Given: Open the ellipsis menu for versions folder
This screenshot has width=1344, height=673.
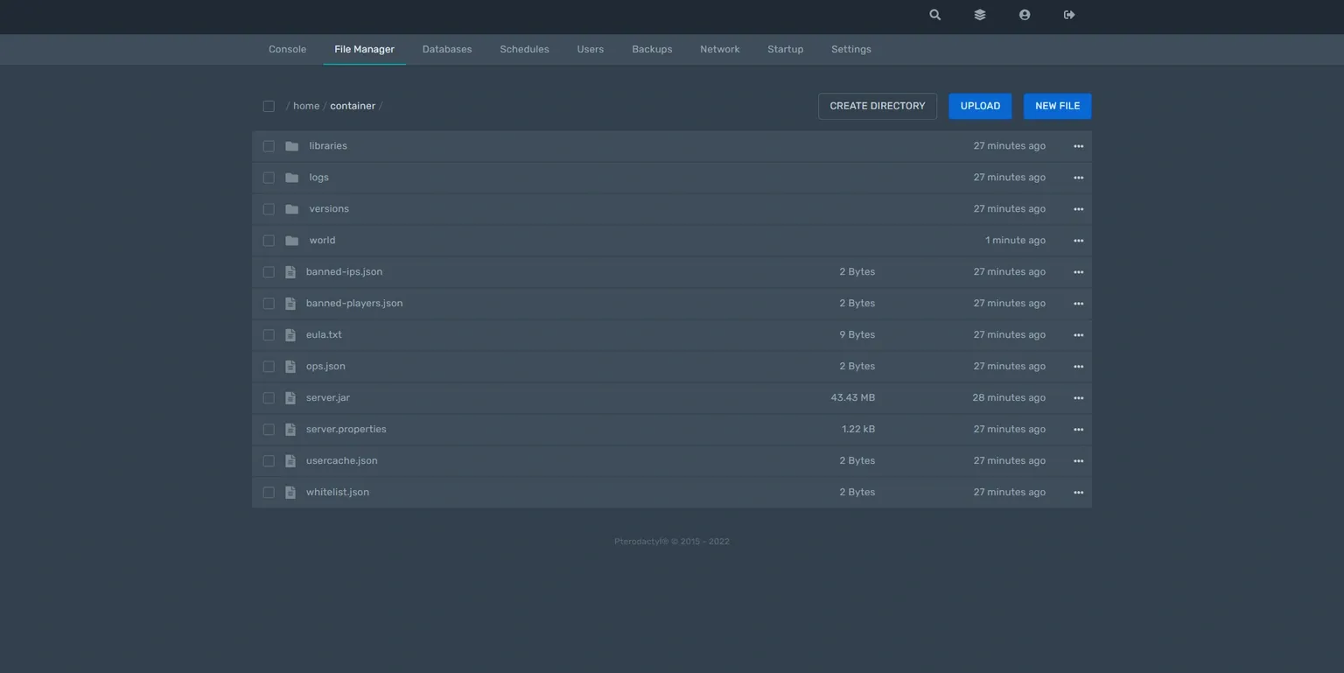Looking at the screenshot, I should pyautogui.click(x=1078, y=209).
